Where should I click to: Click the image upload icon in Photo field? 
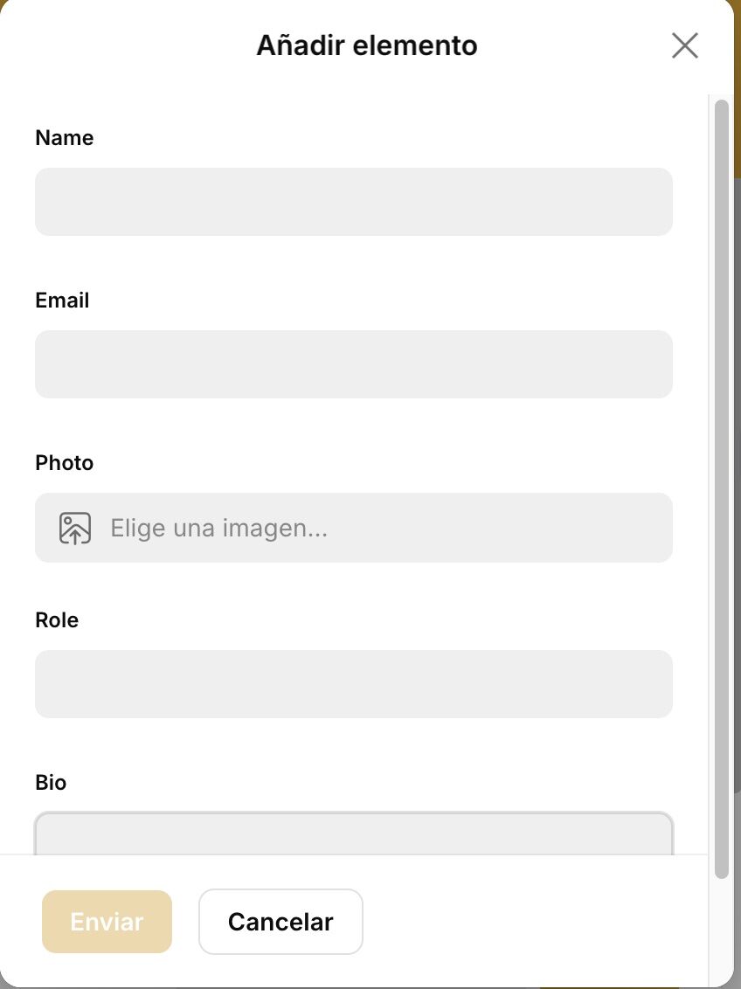[x=75, y=528]
